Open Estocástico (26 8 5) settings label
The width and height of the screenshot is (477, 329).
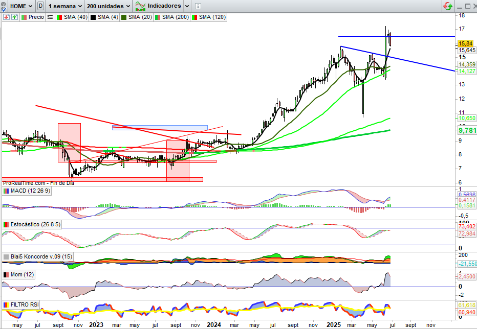(32, 224)
